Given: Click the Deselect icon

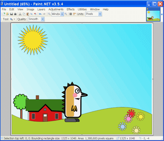Looking at the screenshot, I should point(35,14).
